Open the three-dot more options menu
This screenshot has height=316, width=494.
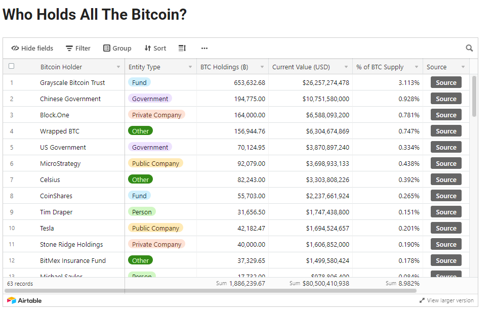pyautogui.click(x=204, y=48)
